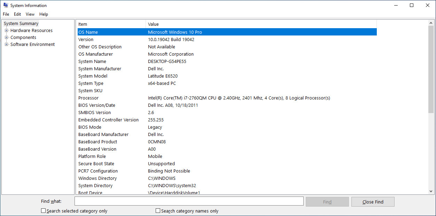436x216 pixels.
Task: Enable Search selected category only checkbox
Action: (44, 211)
